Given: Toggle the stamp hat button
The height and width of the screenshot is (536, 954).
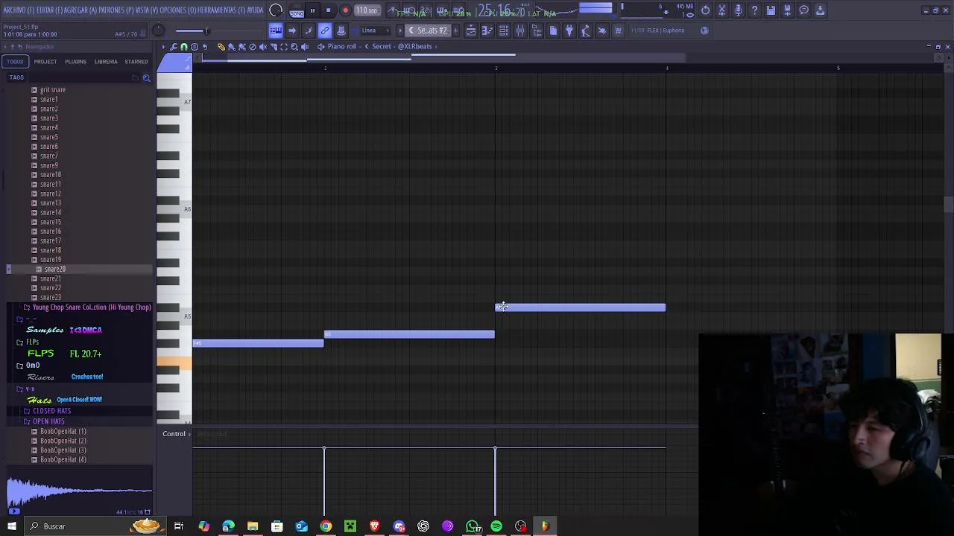Looking at the screenshot, I should coord(341,31).
